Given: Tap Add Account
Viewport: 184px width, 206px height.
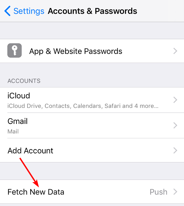Looking at the screenshot, I should tap(92, 150).
